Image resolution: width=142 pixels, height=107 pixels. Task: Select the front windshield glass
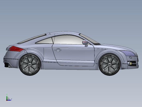pyautogui.click(x=90, y=39)
